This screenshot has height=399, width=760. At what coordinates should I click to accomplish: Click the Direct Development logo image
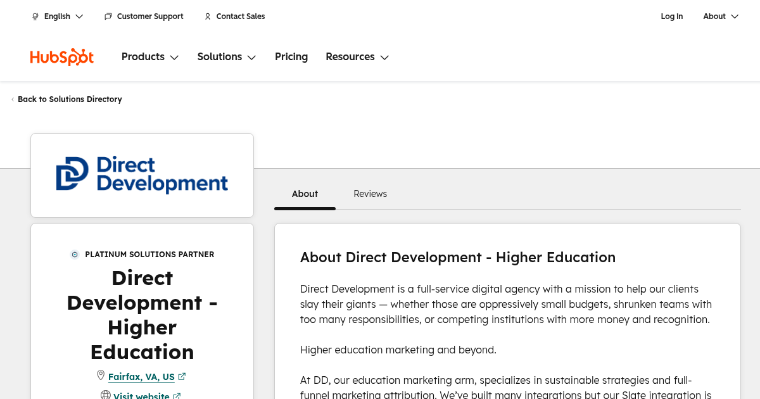(142, 175)
